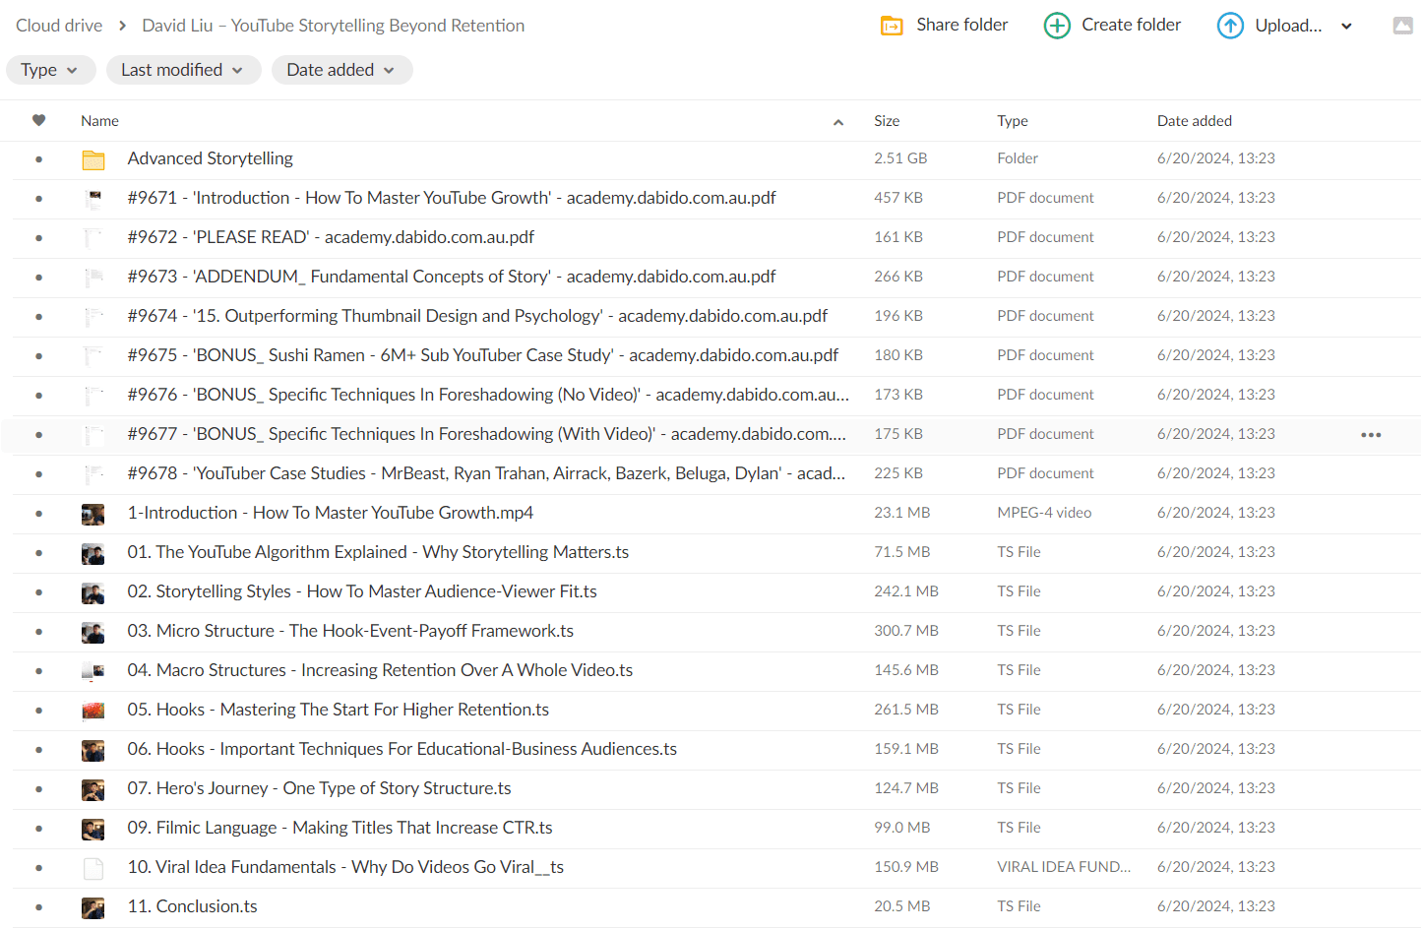Viewport: 1421px width, 930px height.
Task: Toggle favorite dot for Advanced Storytelling
Action: coord(38,159)
